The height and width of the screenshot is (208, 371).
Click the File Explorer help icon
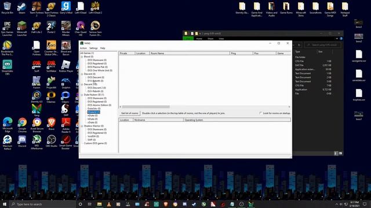341,39
